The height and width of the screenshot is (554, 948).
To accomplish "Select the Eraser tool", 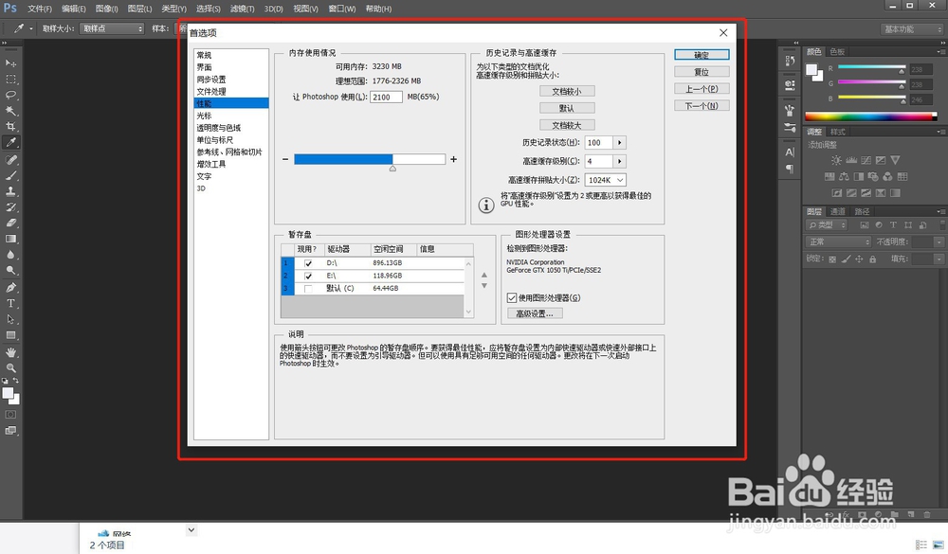I will pos(10,223).
